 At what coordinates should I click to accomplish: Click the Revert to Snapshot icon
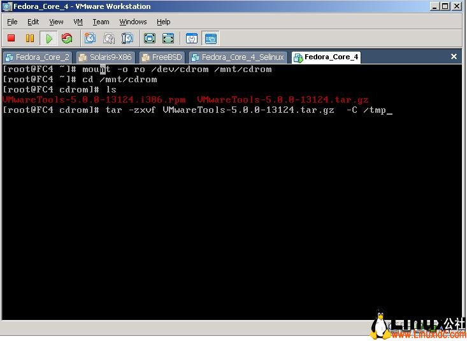[x=109, y=38]
